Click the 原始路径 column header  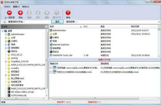point(105,63)
